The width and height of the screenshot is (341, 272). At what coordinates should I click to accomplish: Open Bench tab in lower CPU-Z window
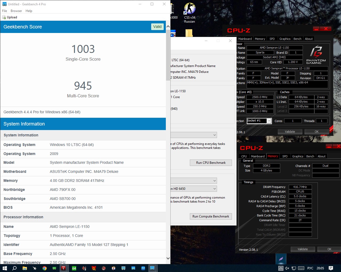pos(310,156)
